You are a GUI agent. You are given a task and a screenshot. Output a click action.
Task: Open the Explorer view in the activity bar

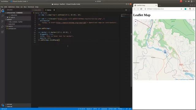click(2, 11)
